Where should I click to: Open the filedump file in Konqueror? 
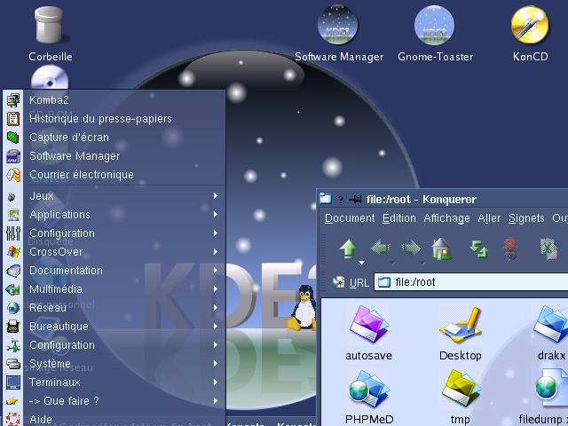[x=550, y=389]
